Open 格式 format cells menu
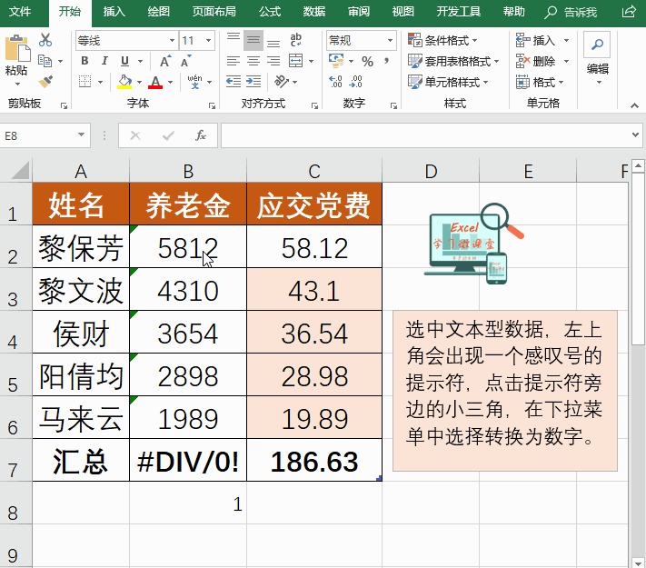The height and width of the screenshot is (568, 646). (540, 82)
